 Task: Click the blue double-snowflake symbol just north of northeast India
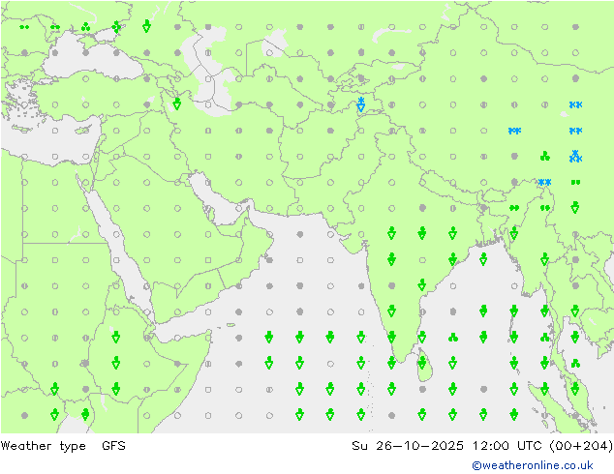pos(544,182)
